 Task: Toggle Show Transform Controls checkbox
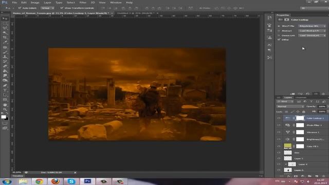[62, 8]
